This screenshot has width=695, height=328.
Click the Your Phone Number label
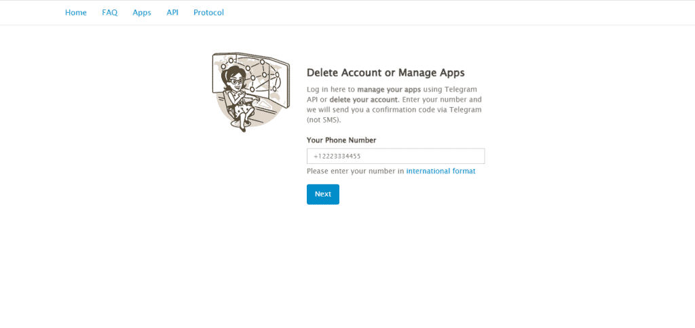pyautogui.click(x=341, y=140)
